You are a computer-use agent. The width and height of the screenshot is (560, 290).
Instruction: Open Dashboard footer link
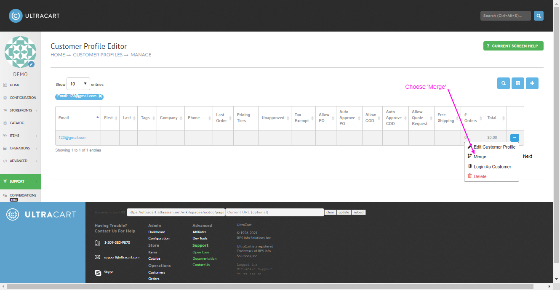click(x=157, y=232)
